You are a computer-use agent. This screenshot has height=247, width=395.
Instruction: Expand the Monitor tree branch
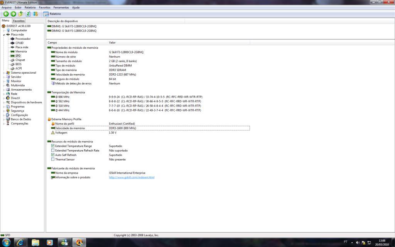(x=4, y=81)
